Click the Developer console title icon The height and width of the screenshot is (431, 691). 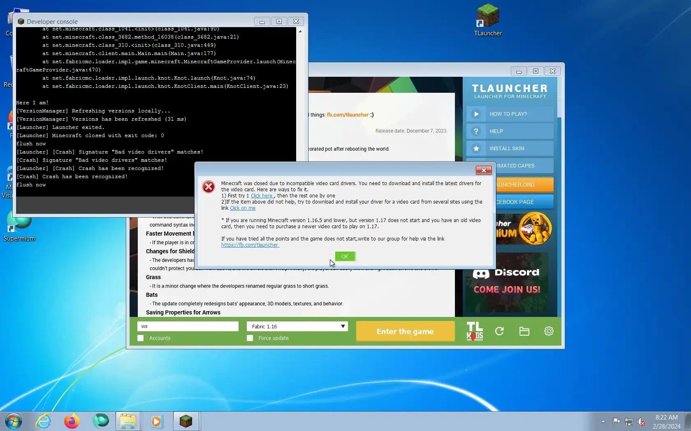[x=21, y=21]
